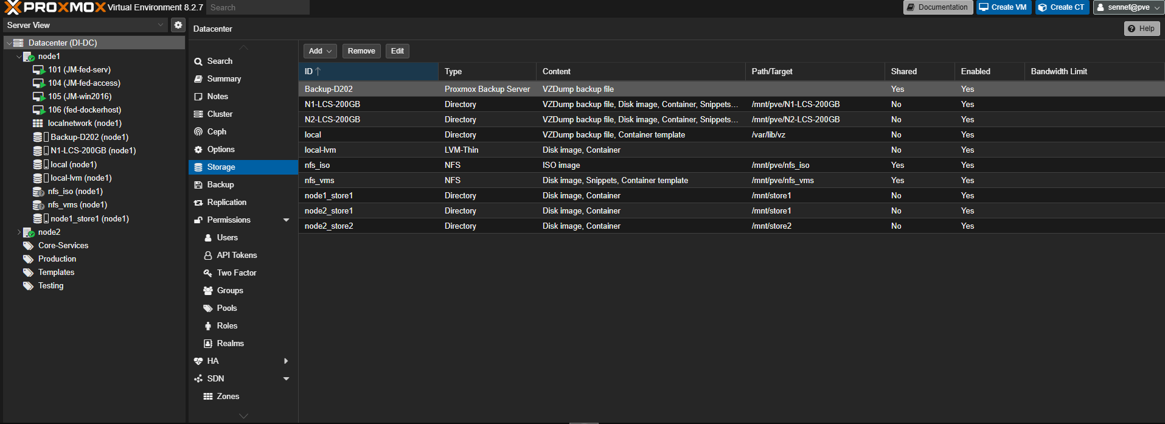The width and height of the screenshot is (1165, 424).
Task: Collapse the Permissions submenu arrow
Action: pyautogui.click(x=286, y=220)
